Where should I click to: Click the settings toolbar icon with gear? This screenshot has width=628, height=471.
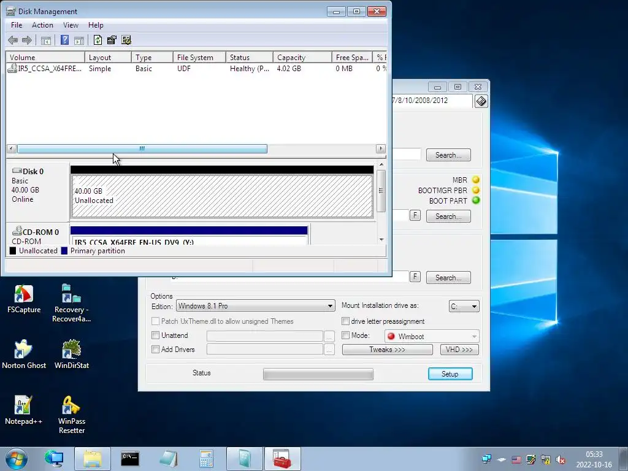[x=126, y=40]
